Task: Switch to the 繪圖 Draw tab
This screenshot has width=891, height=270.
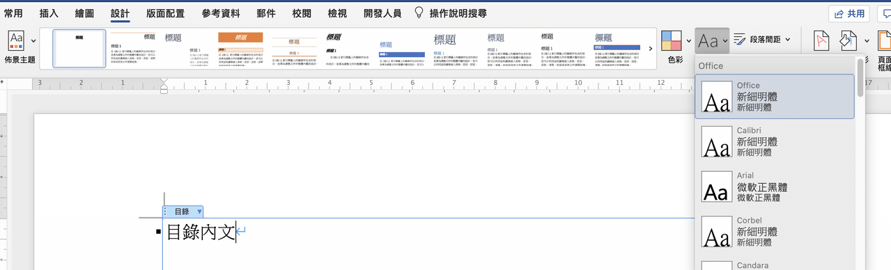Action: click(x=84, y=13)
